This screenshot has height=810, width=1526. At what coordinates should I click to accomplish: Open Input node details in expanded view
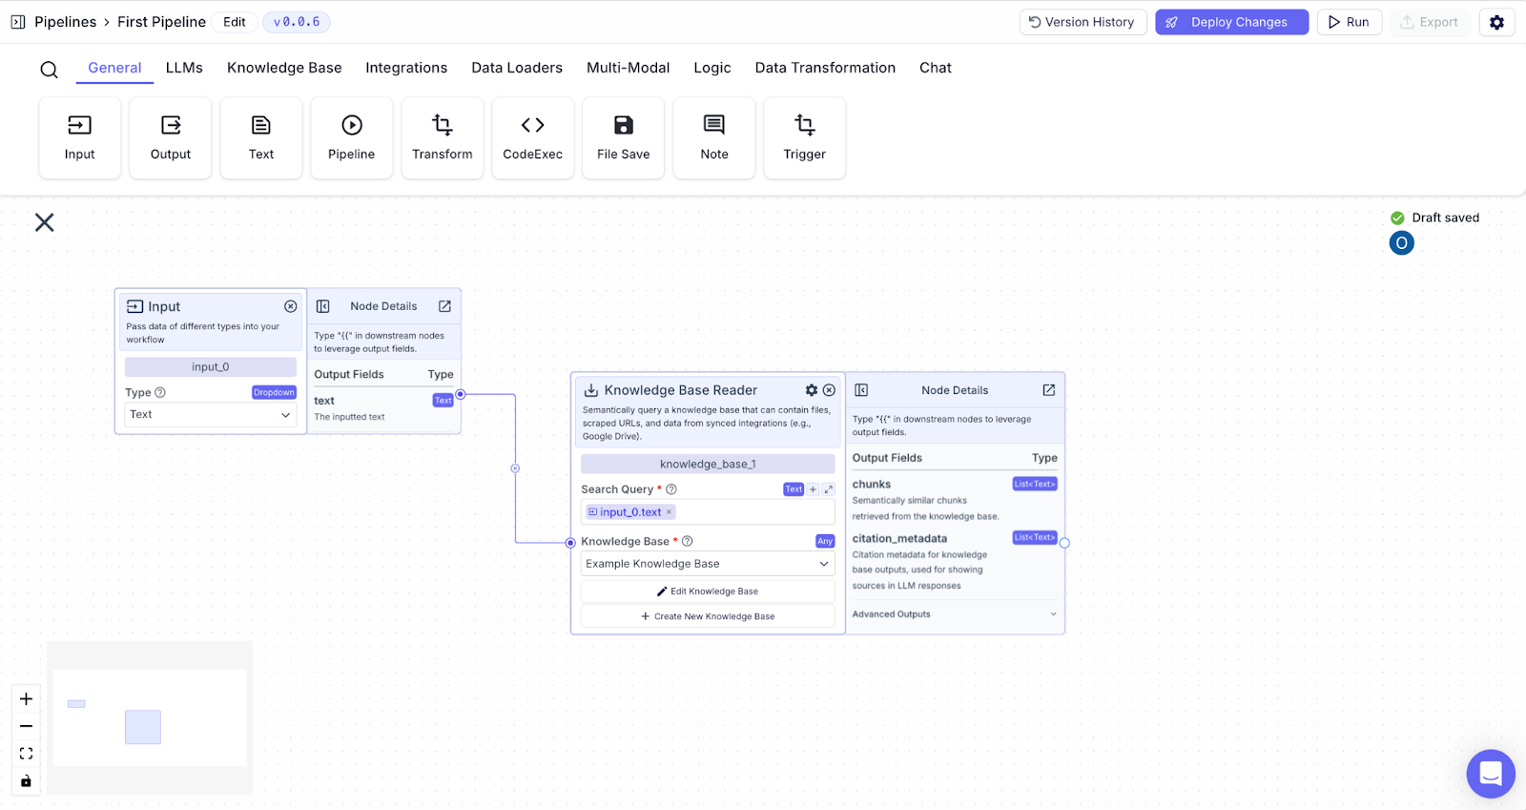pos(444,306)
